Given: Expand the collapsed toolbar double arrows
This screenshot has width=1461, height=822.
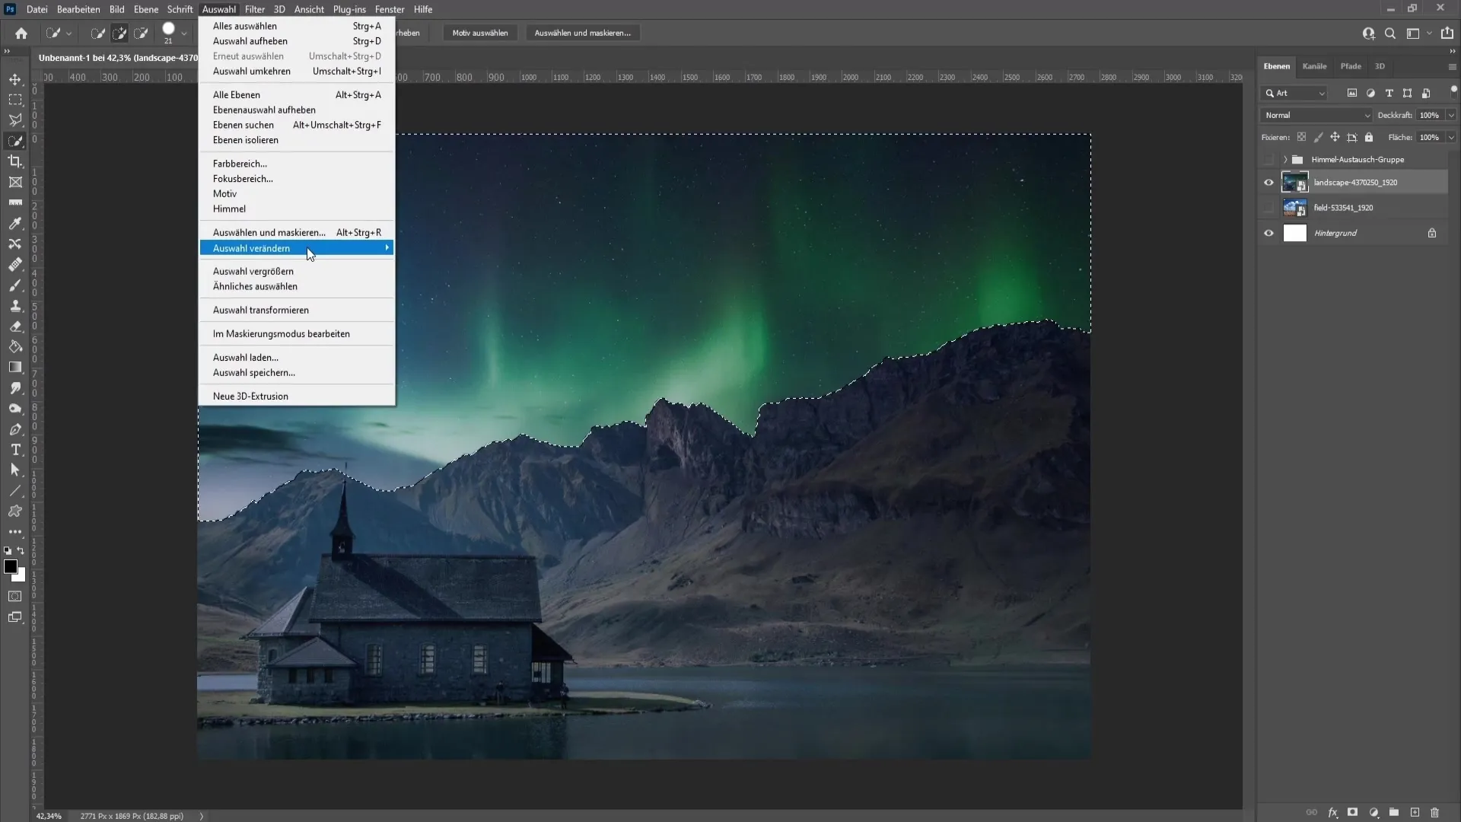Looking at the screenshot, I should coord(7,51).
